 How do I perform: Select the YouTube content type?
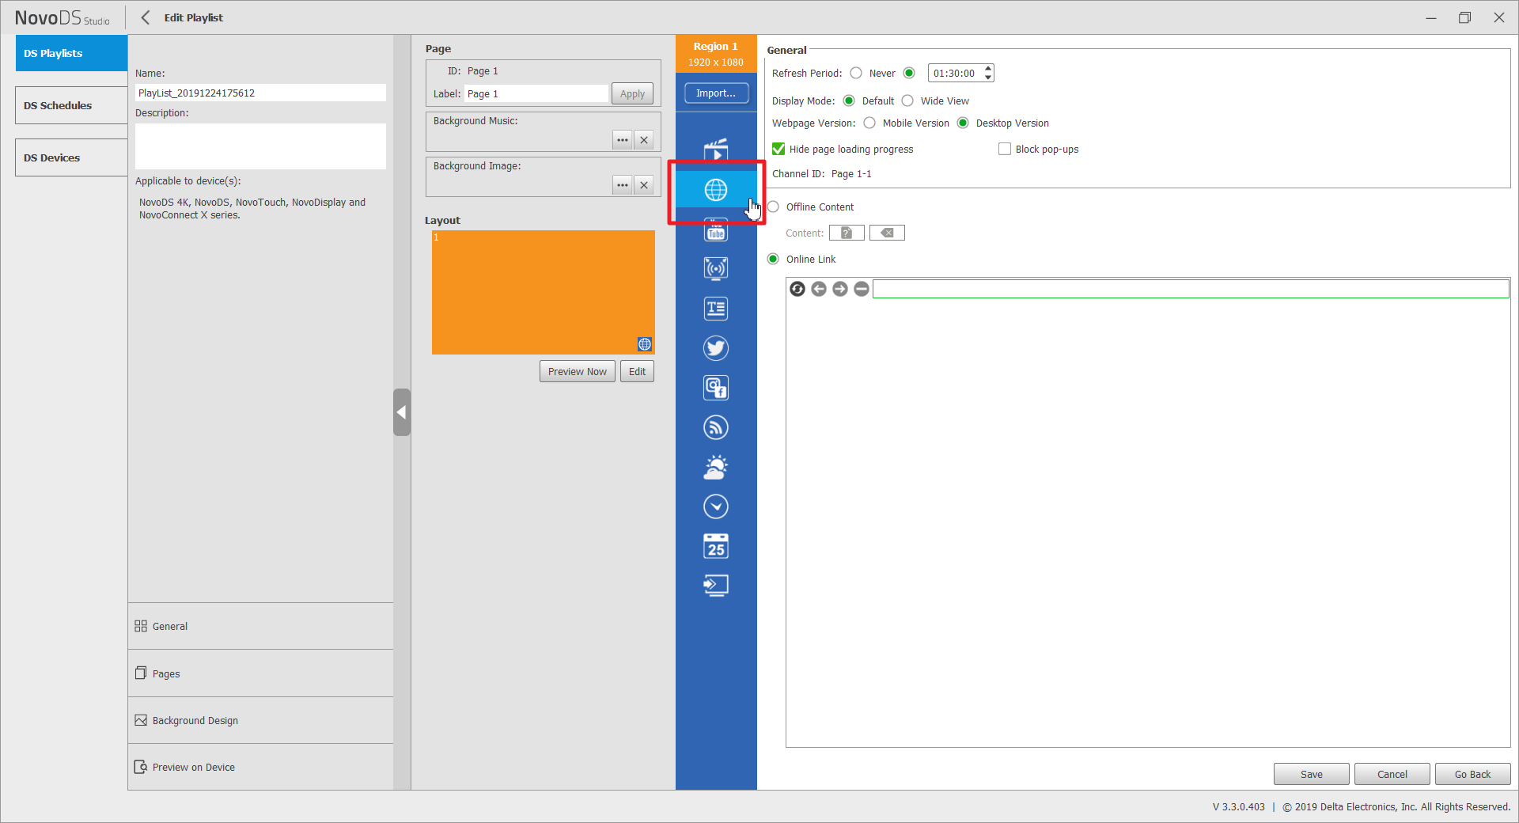click(x=716, y=229)
